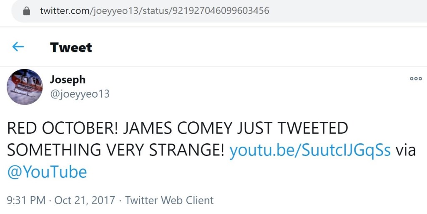Open the Twitter Web Client source link
The height and width of the screenshot is (214, 427).
(169, 200)
